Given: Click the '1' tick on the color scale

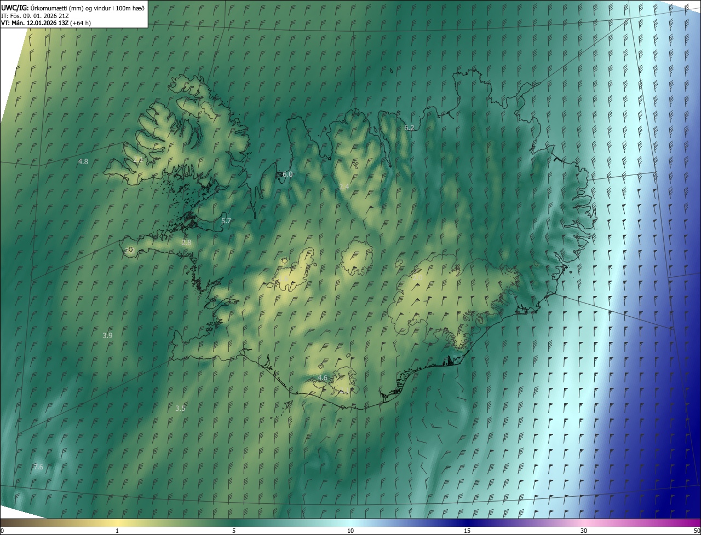Looking at the screenshot, I should [117, 531].
